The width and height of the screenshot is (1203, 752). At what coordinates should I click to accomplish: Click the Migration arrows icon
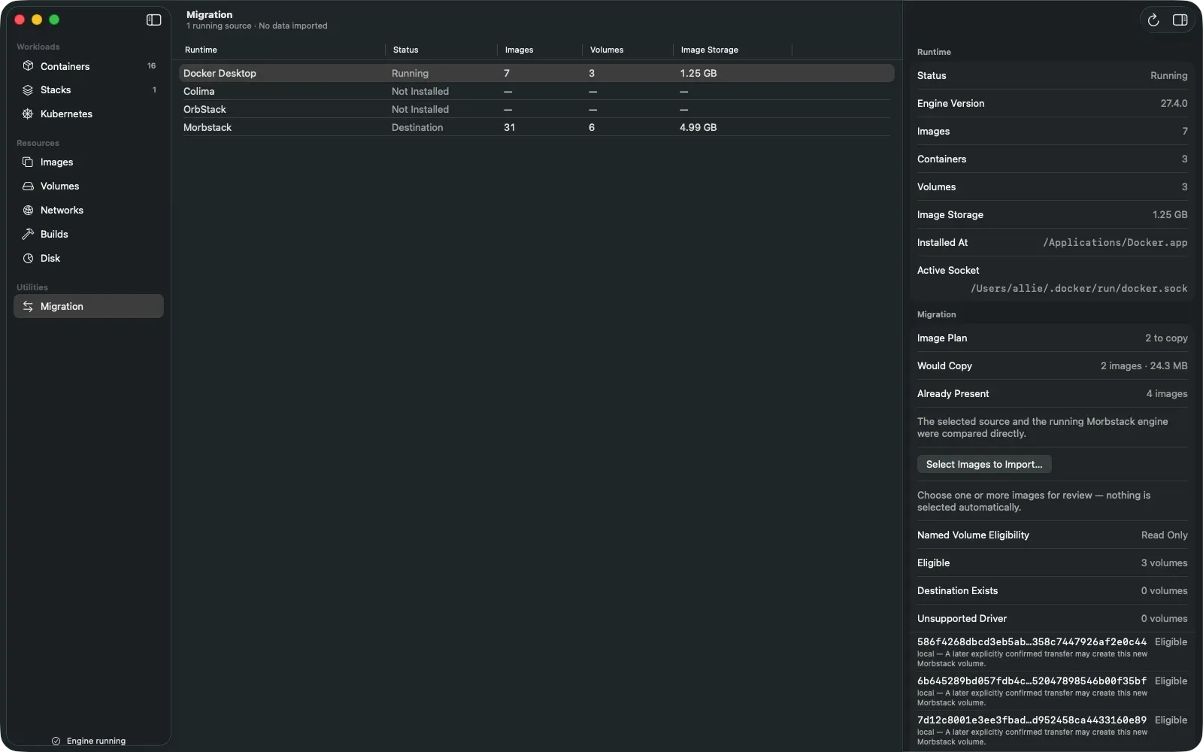(x=28, y=307)
